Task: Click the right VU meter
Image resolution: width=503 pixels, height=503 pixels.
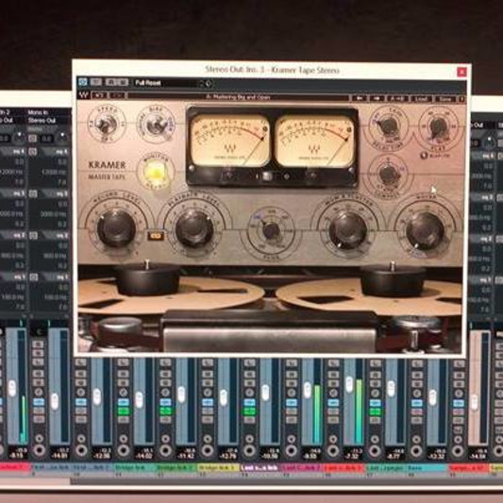Action: (314, 142)
